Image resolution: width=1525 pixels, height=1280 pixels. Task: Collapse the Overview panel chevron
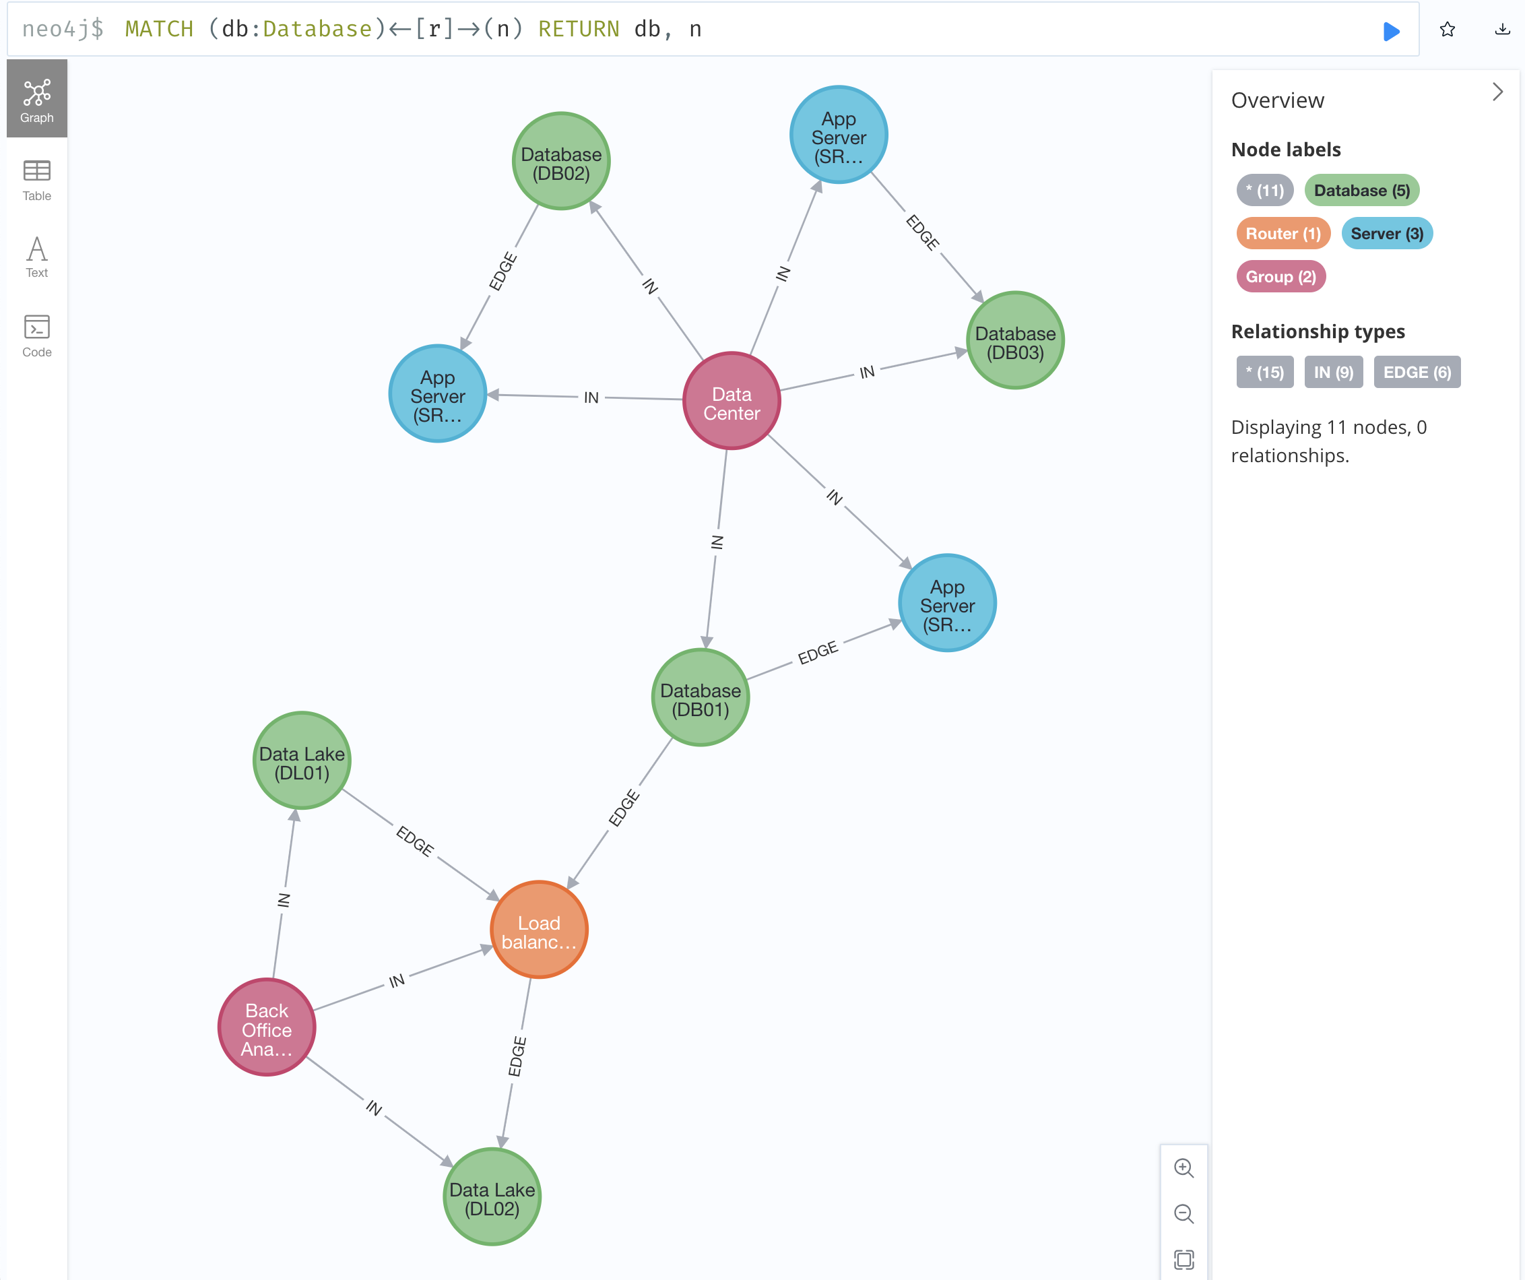click(x=1497, y=92)
